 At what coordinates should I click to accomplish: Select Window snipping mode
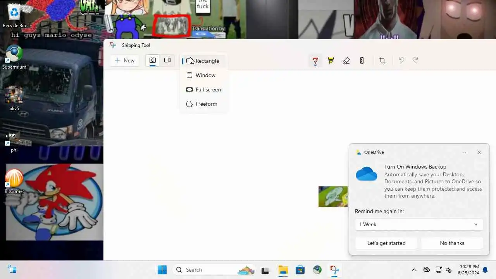(x=203, y=75)
